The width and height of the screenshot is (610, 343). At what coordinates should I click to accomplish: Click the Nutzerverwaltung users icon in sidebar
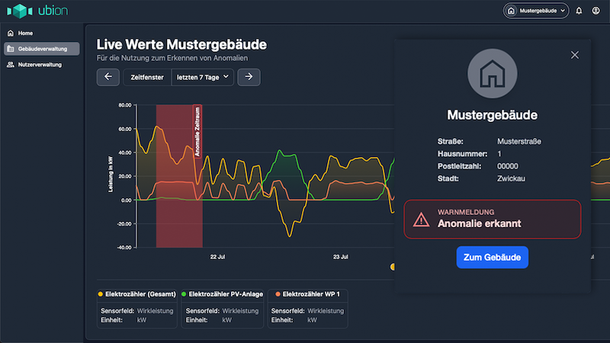coord(10,65)
